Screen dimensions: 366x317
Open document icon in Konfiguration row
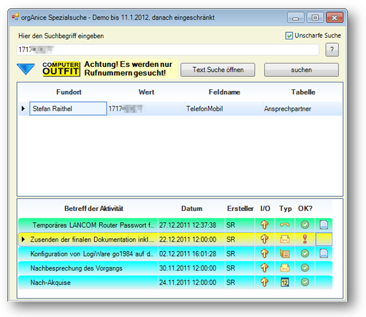324,254
